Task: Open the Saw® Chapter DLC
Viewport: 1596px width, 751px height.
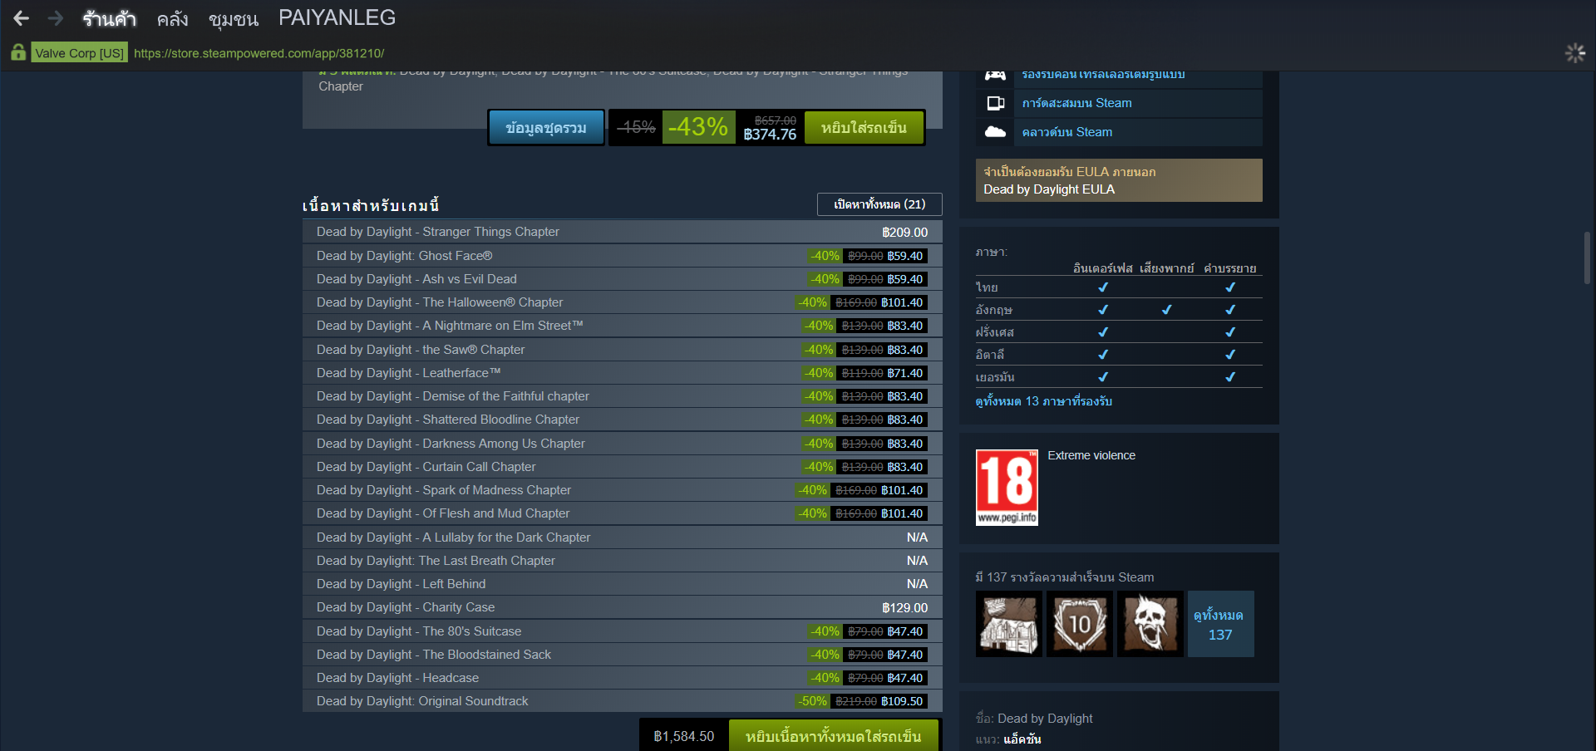Action: pos(623,350)
